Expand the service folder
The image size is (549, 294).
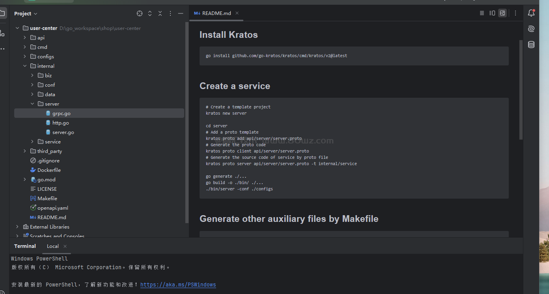[32, 142]
